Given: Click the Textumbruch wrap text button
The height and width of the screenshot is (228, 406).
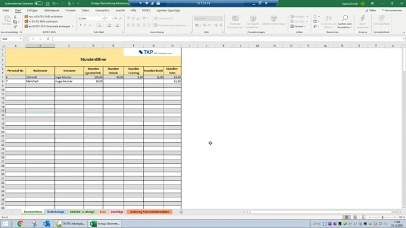Looking at the screenshot, I should pos(164,19).
